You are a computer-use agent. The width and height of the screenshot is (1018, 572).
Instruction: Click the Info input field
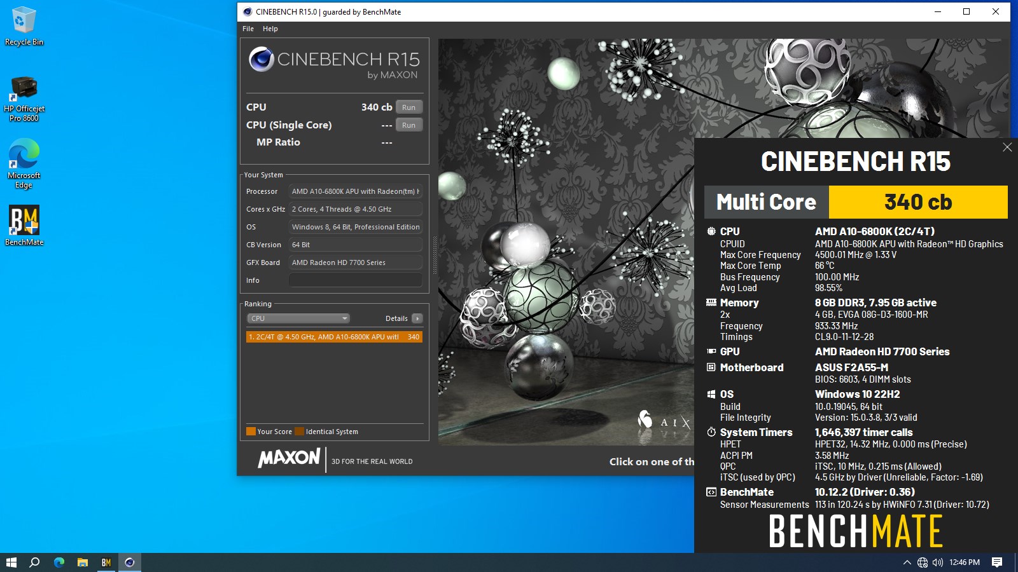pyautogui.click(x=356, y=280)
